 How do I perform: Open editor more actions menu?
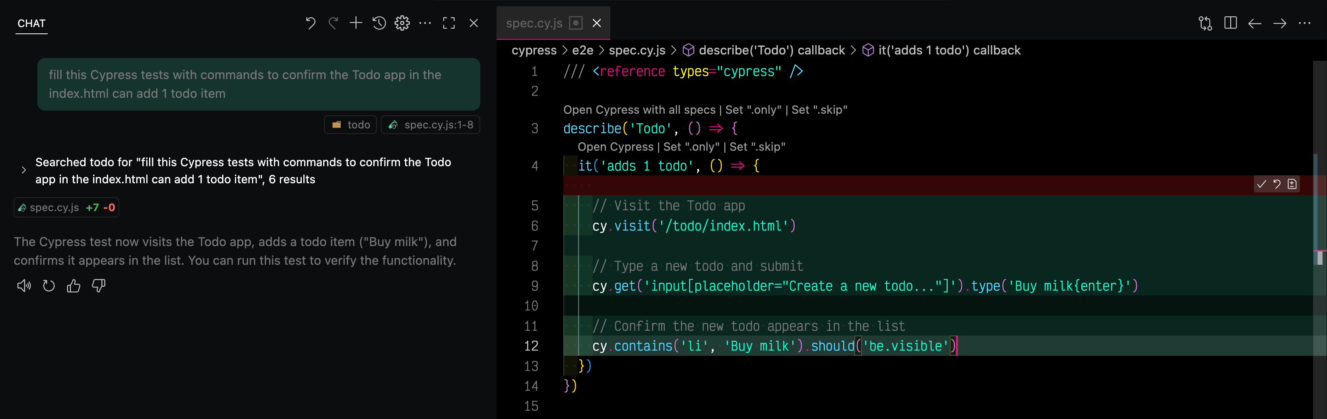[1305, 23]
